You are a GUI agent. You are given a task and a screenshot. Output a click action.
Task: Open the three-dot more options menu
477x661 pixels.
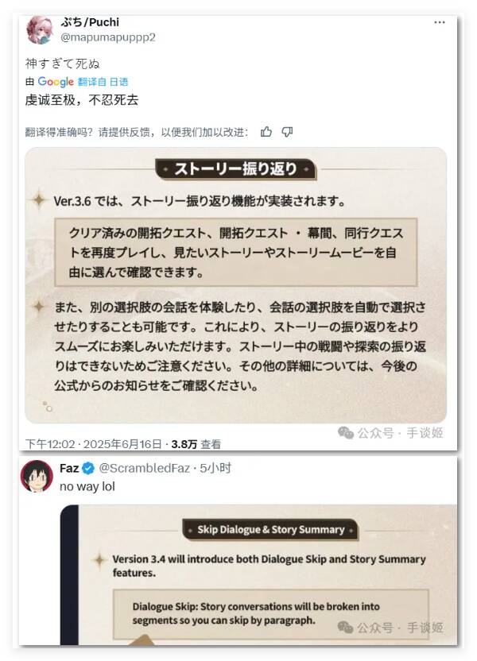(439, 22)
